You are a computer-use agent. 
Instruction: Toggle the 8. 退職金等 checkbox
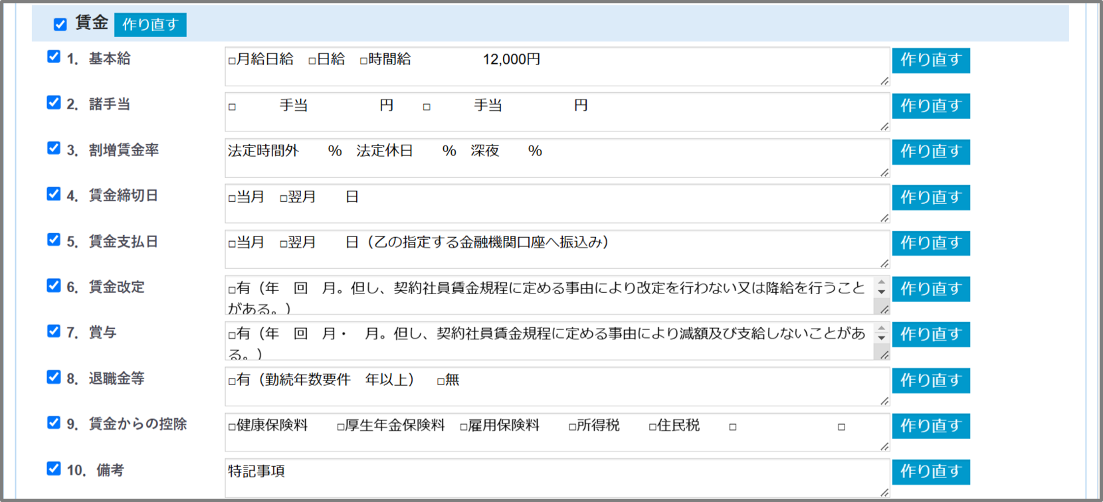click(54, 377)
